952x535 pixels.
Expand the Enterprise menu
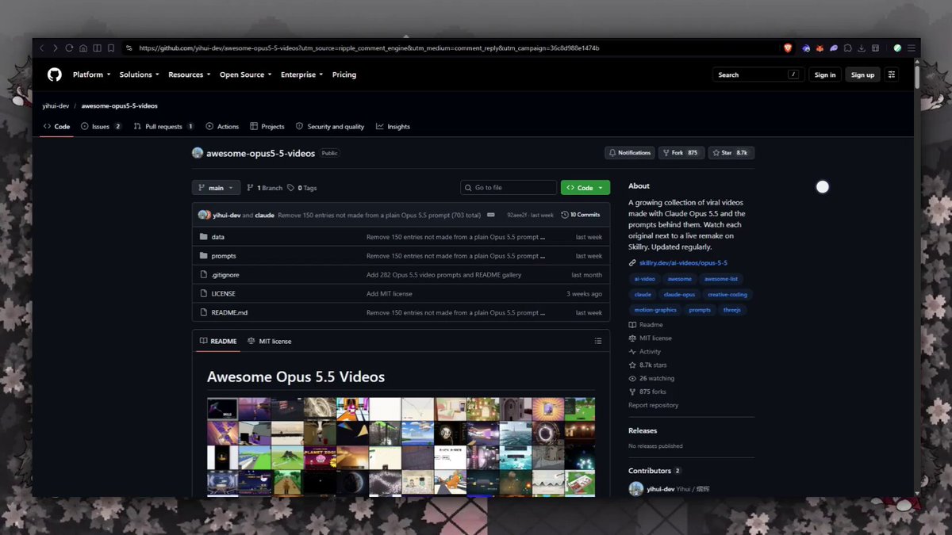301,75
